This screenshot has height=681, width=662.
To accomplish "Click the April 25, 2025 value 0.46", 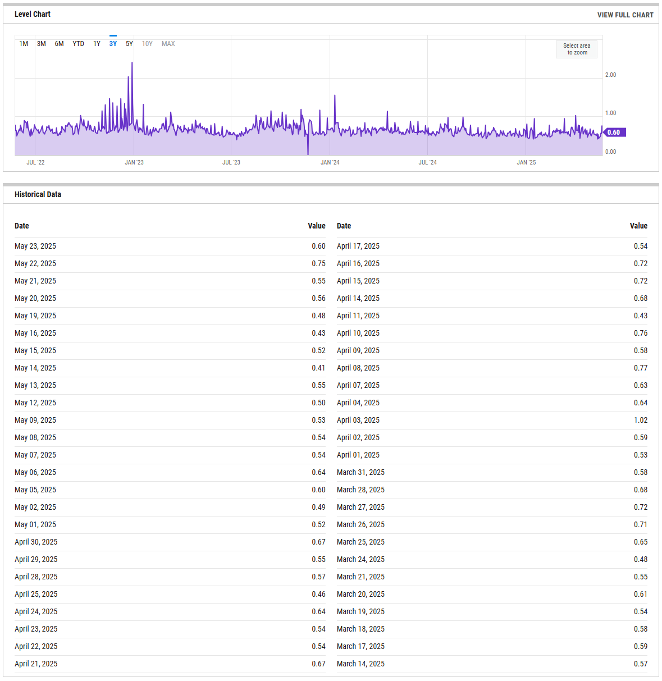I will coord(318,594).
